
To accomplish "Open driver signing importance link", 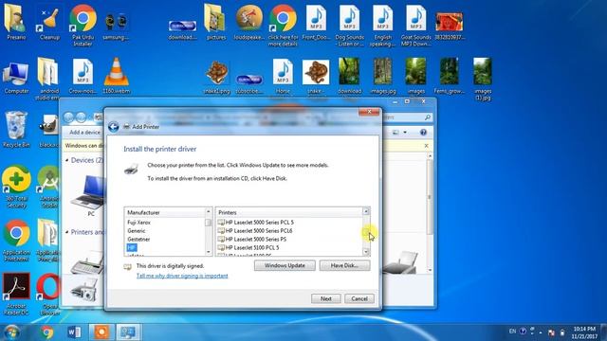I will pos(182,276).
